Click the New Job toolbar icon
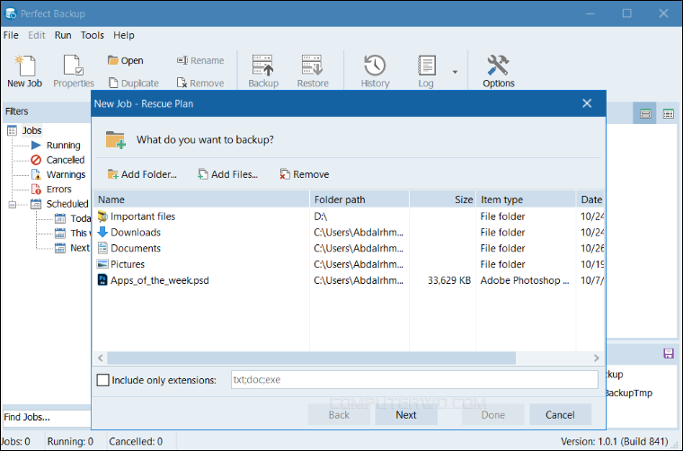This screenshot has height=451, width=683. pos(24,71)
